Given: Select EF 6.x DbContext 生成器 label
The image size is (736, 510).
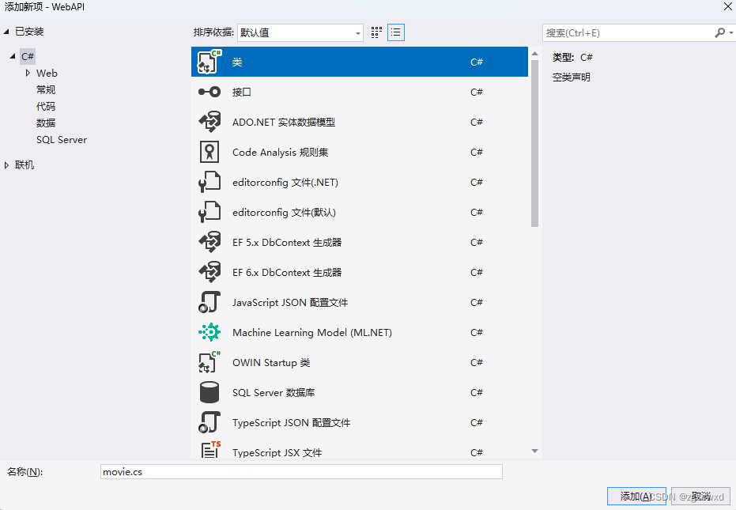Looking at the screenshot, I should [x=287, y=272].
